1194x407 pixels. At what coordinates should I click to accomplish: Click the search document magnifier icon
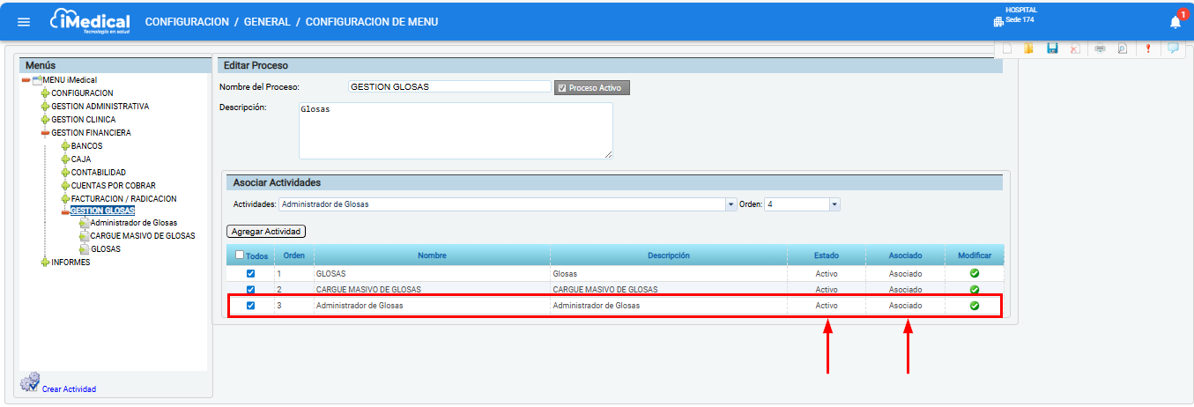(x=1123, y=49)
